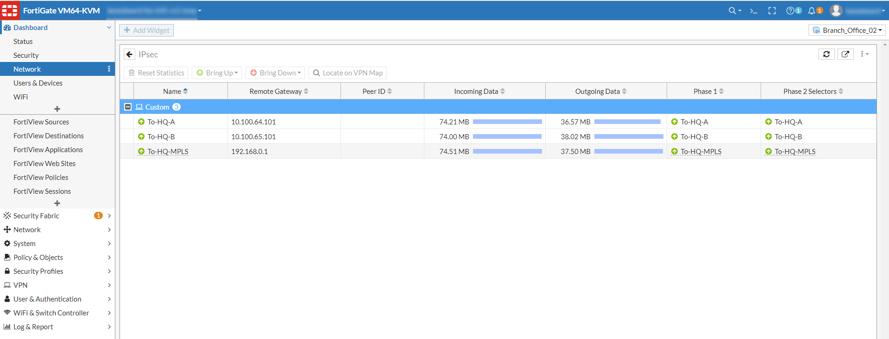
Task: Click the Security Fabric icon in sidebar
Action: pyautogui.click(x=7, y=216)
